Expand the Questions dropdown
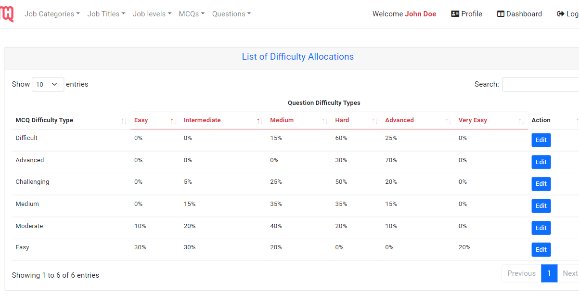The width and height of the screenshot is (579, 308). 231,13
